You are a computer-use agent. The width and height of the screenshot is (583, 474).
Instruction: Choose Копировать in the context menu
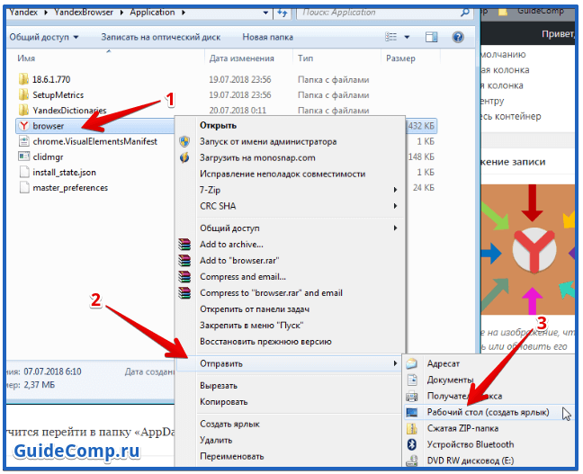[x=224, y=402]
